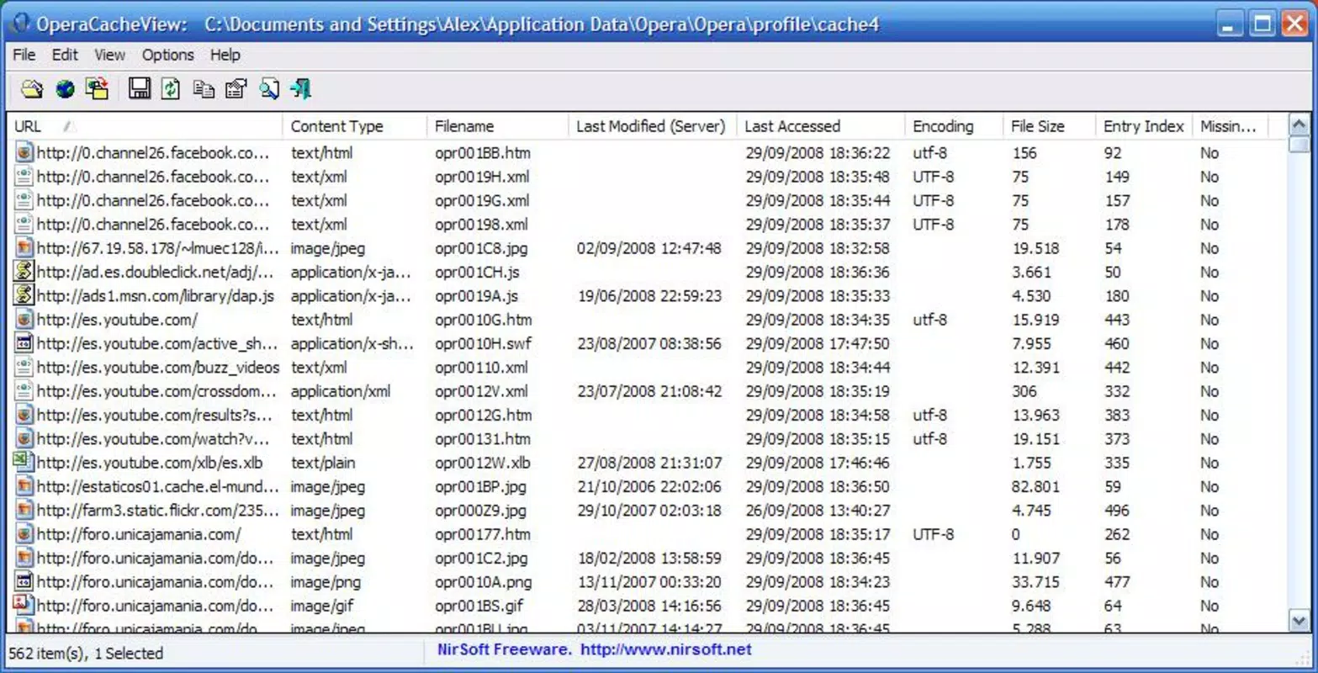Screen dimensions: 1318x673
Task: Click the image icon beside farm3.static.flickr.com URL
Action: 24,510
